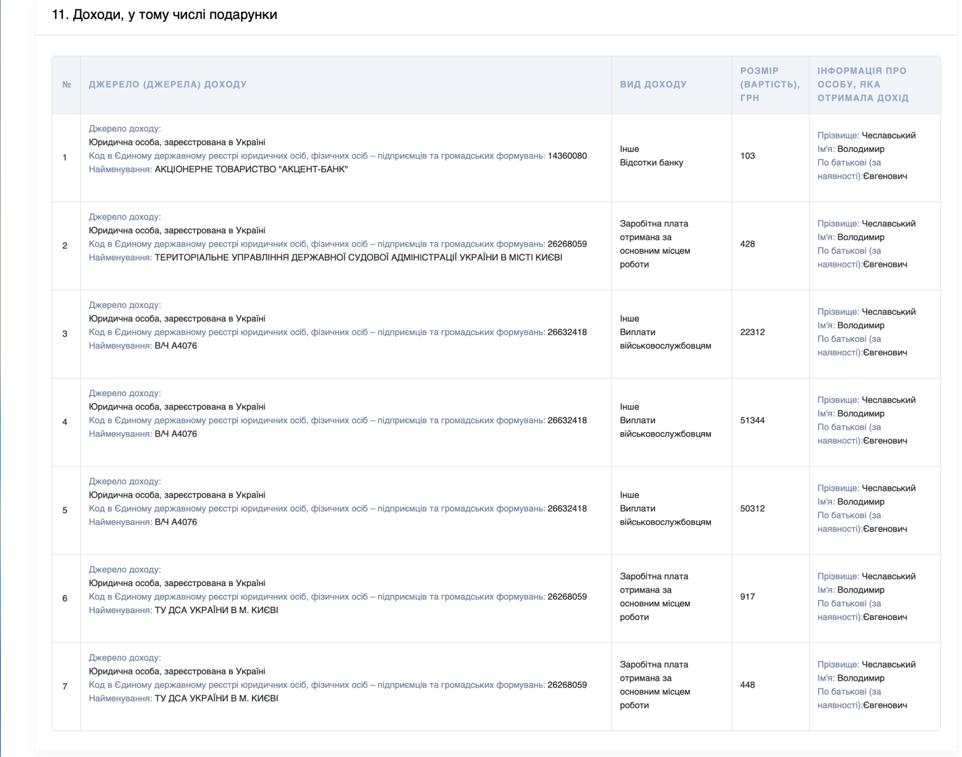The width and height of the screenshot is (962, 757).
Task: Click the amount 103 in row 1
Action: [747, 156]
